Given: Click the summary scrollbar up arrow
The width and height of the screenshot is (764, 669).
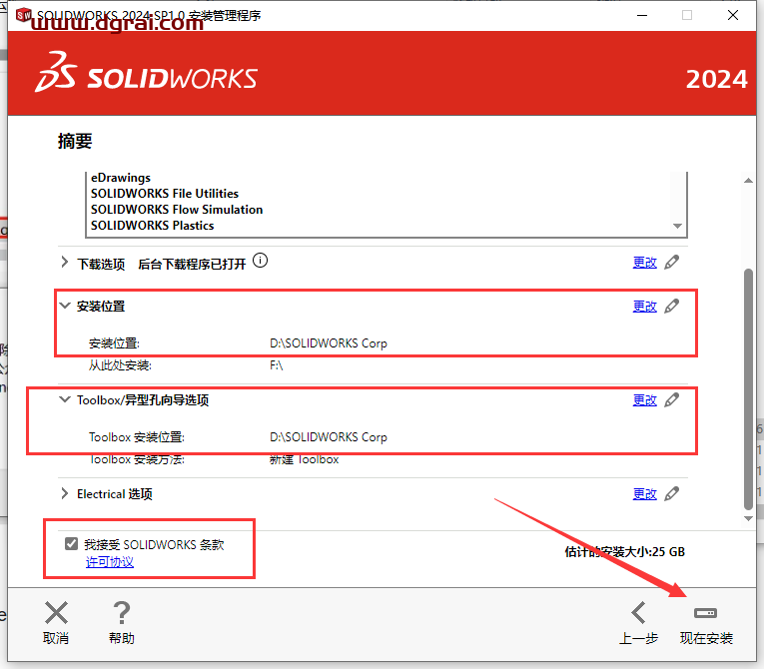Looking at the screenshot, I should 748,181.
